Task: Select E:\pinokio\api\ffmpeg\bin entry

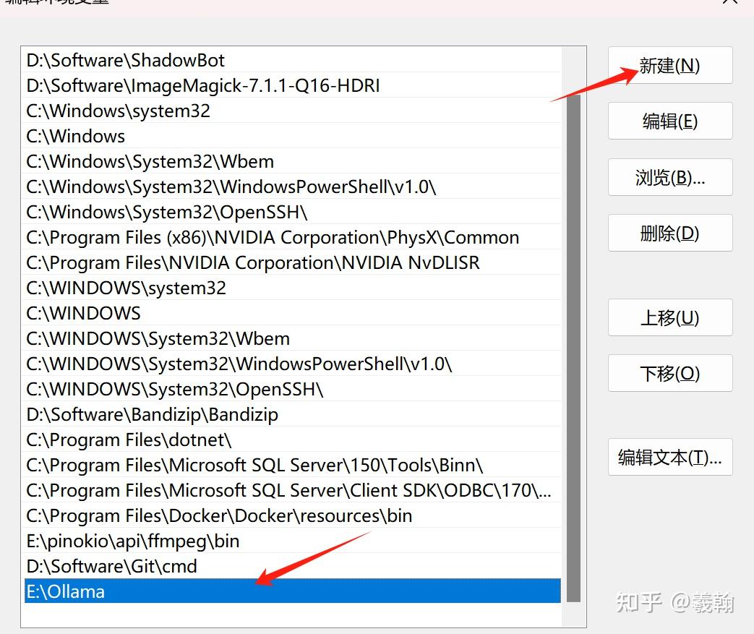Action: 292,541
